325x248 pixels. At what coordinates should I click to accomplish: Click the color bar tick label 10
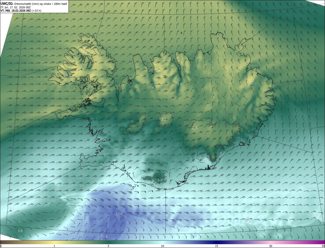click(162, 246)
